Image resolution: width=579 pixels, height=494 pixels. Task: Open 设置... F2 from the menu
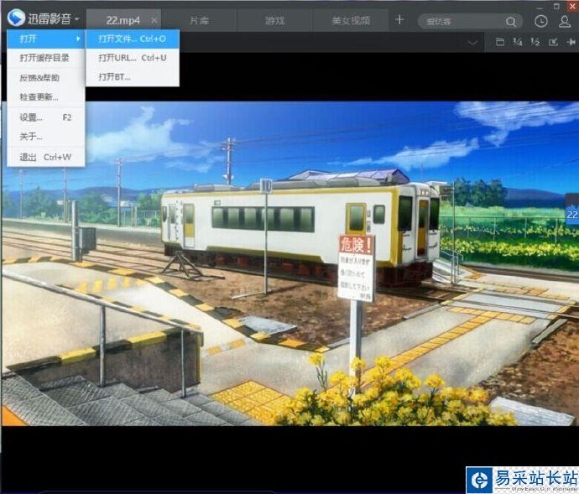click(46, 117)
